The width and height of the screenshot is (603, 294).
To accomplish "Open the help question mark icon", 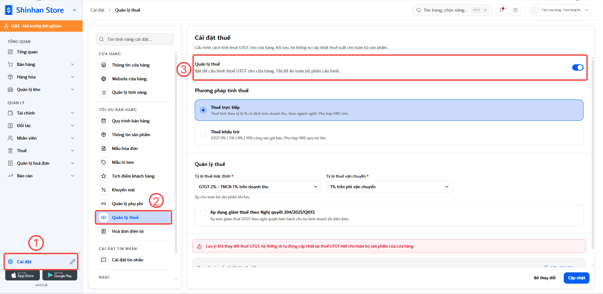I will 515,10.
